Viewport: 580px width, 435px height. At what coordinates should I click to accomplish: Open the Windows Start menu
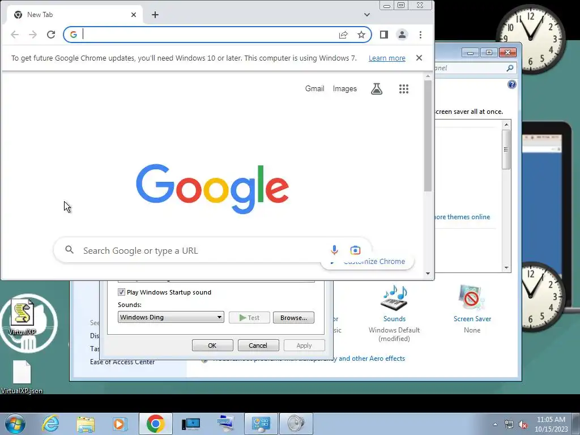[15, 424]
